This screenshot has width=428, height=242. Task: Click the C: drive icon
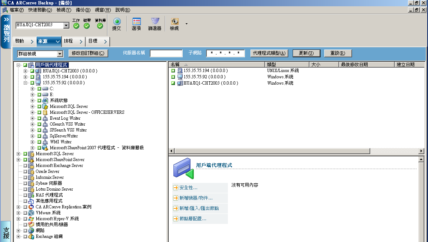tap(45, 89)
